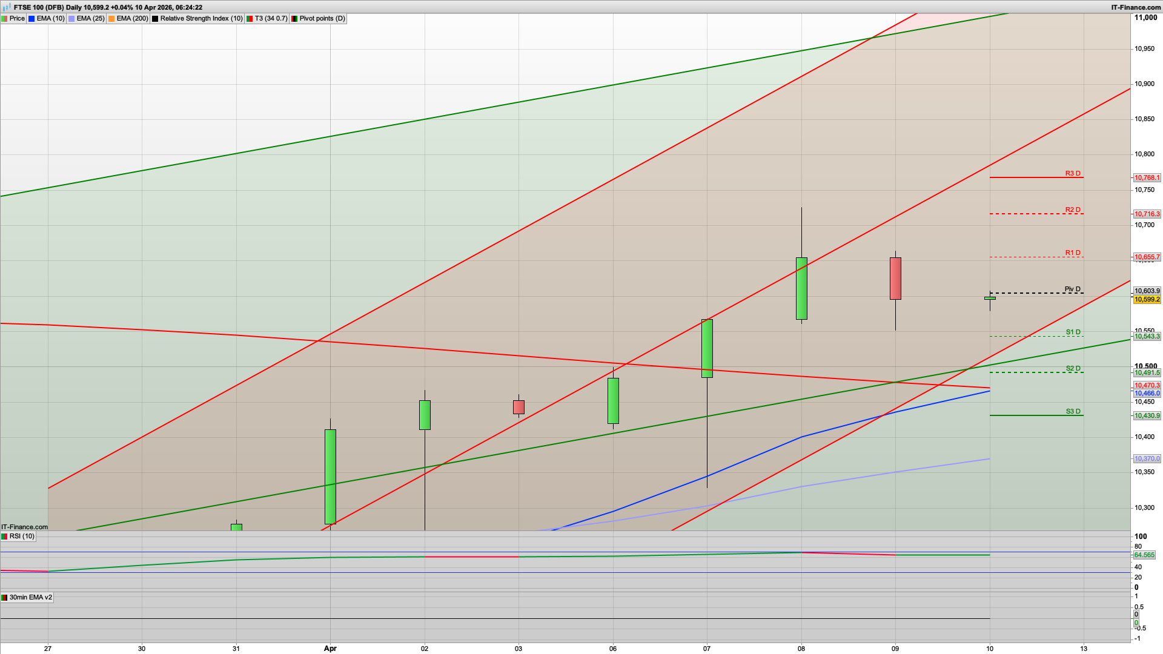Click the blue EMA (10) swatch icon

tap(30, 18)
